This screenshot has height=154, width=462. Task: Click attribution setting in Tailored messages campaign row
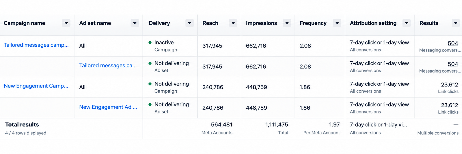tap(379, 43)
